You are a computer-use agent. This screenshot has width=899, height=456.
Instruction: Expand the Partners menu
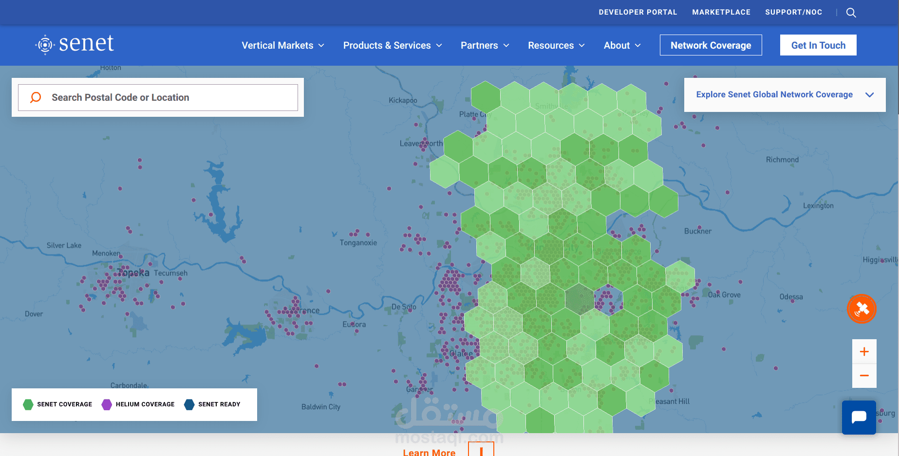click(485, 45)
